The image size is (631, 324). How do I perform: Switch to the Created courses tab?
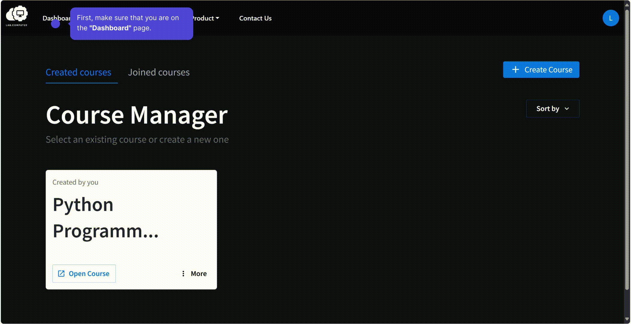79,72
